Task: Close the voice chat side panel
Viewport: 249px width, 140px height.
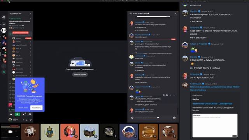Action: pos(175,14)
